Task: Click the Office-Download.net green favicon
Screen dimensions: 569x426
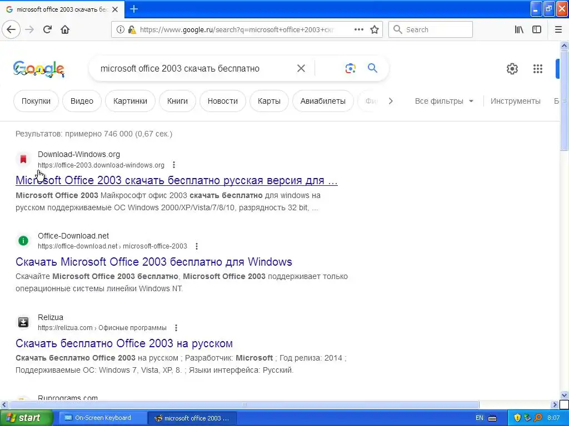Action: point(23,241)
